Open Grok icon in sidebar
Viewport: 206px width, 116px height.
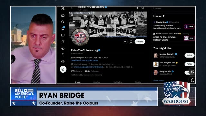pos(63,42)
